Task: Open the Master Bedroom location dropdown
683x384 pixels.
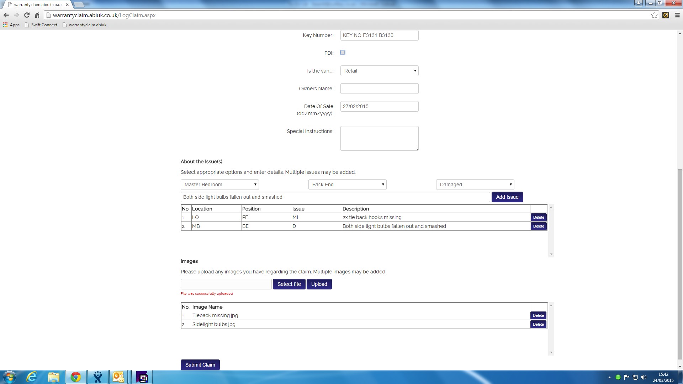Action: tap(219, 185)
